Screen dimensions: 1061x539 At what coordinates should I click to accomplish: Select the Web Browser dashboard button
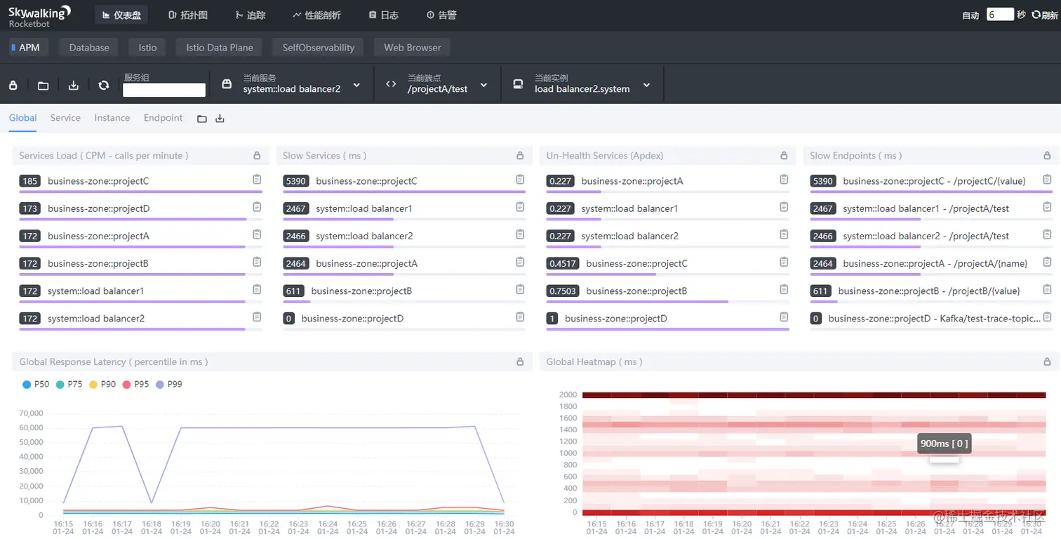(413, 48)
